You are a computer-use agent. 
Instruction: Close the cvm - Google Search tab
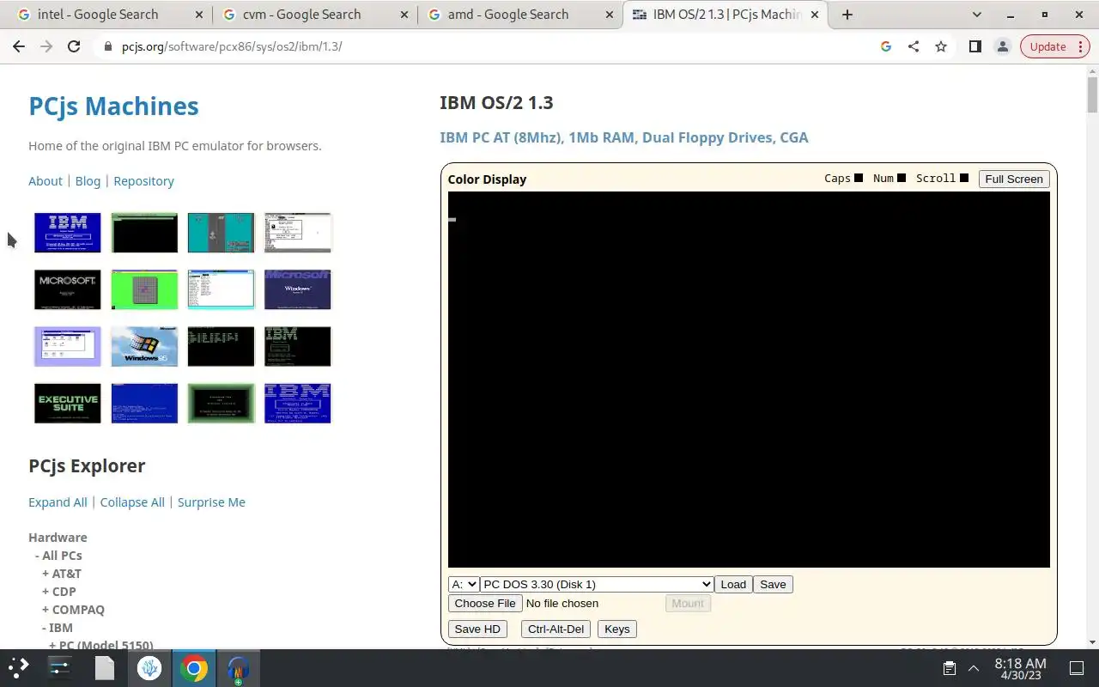(404, 15)
